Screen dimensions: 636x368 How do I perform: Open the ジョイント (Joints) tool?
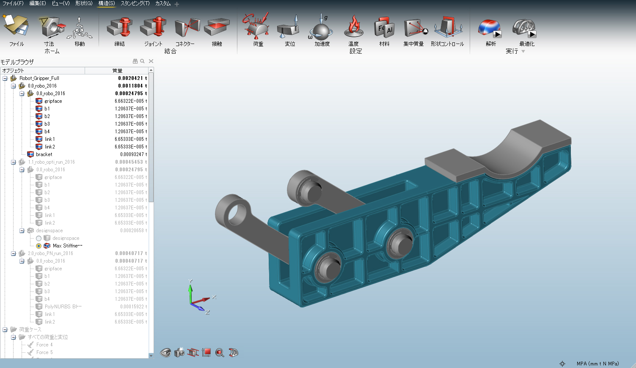tap(153, 28)
